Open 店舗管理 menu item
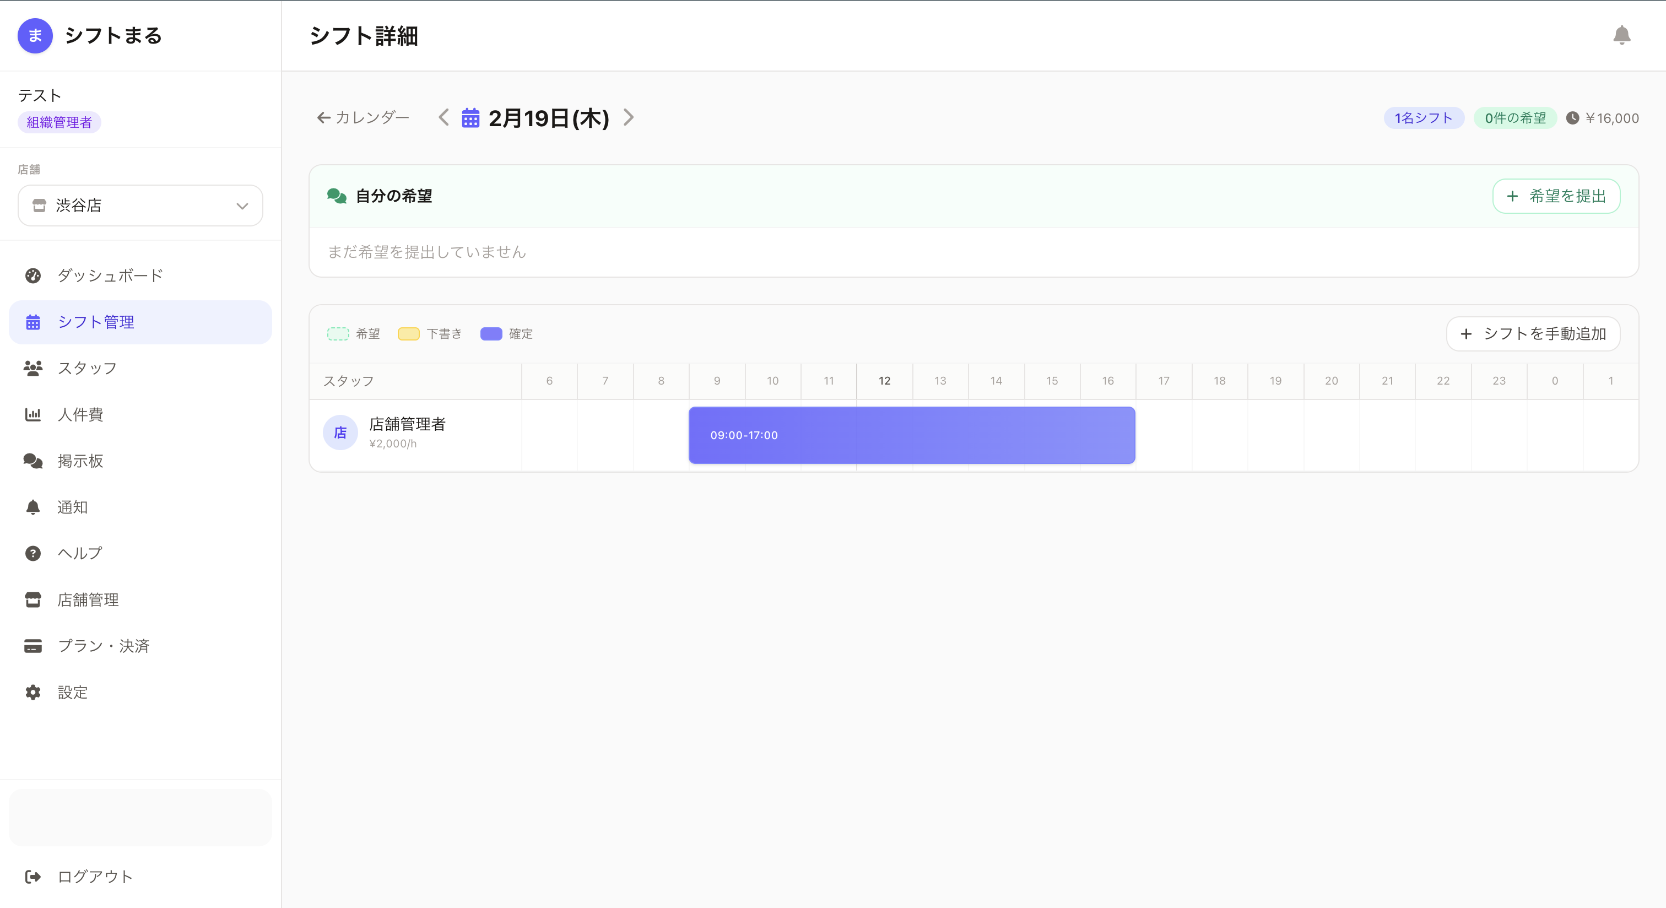Image resolution: width=1666 pixels, height=908 pixels. pos(88,599)
